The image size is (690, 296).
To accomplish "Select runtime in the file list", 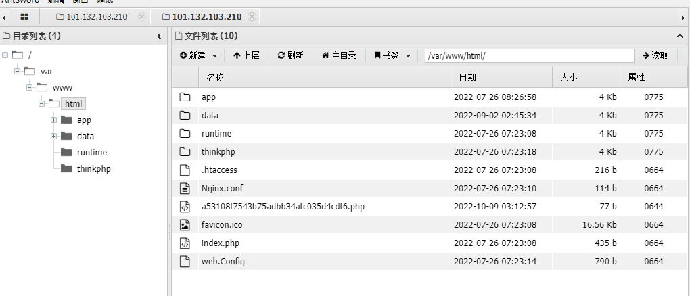I will (x=216, y=134).
